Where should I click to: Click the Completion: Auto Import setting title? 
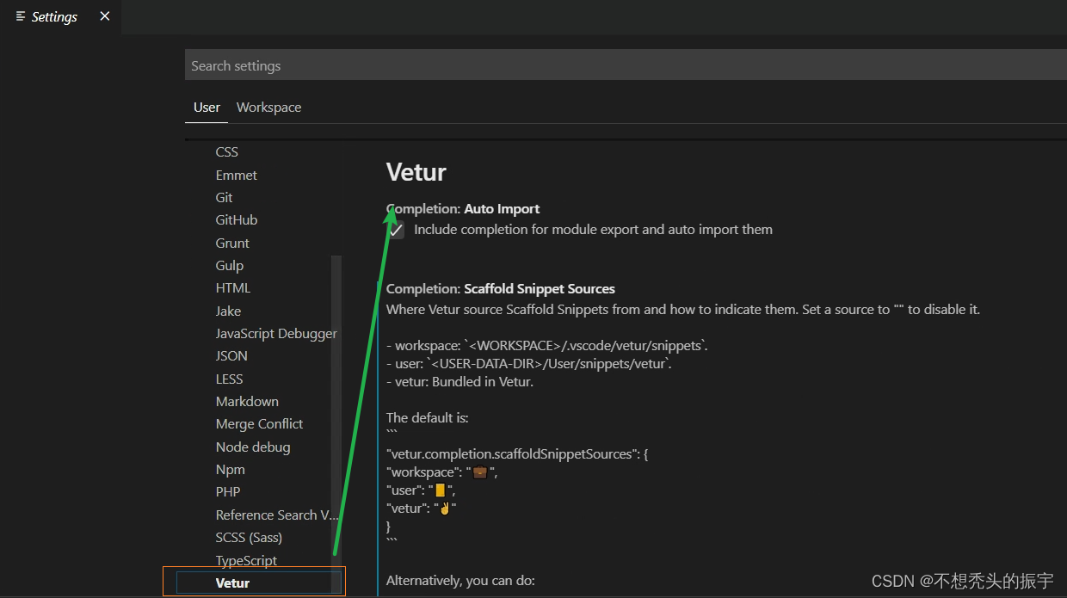[463, 208]
